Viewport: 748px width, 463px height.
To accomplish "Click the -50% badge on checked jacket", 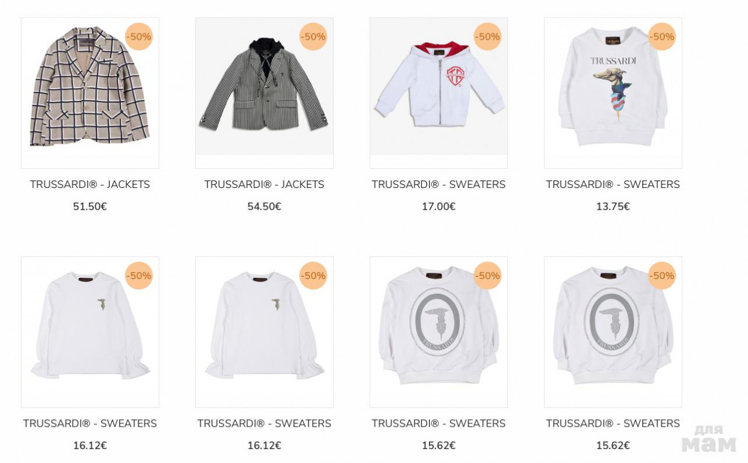I will coord(139,37).
